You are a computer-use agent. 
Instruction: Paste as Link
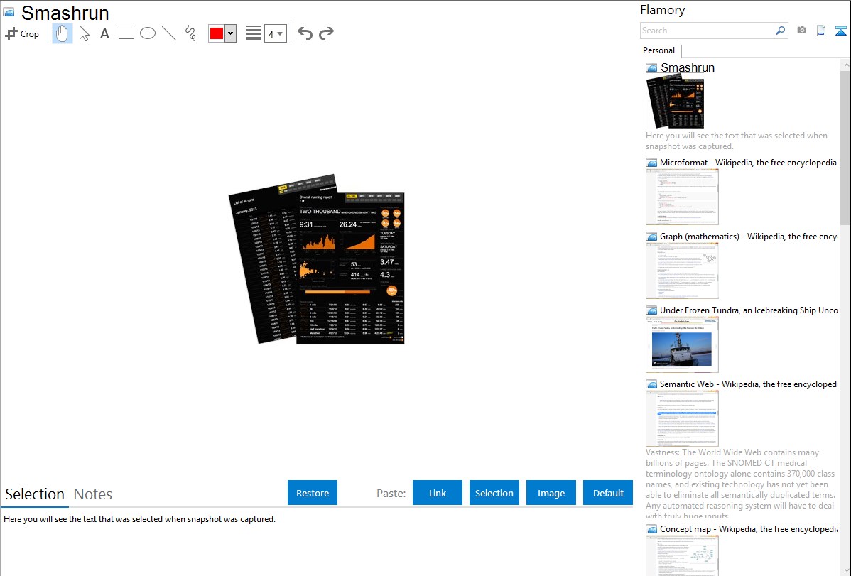438,493
